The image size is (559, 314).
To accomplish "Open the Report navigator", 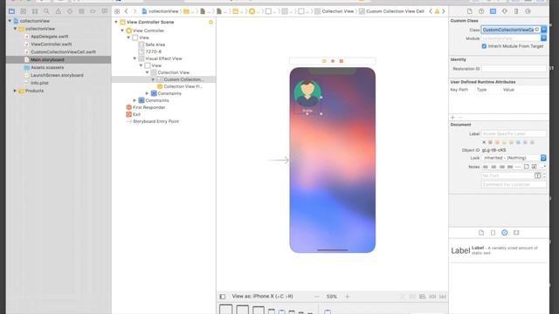I will 105,11.
